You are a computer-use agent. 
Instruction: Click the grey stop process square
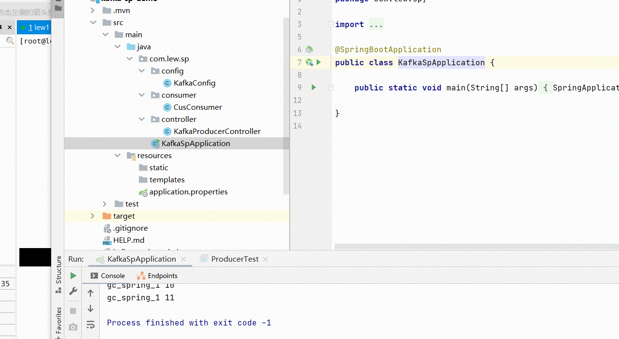(x=73, y=310)
